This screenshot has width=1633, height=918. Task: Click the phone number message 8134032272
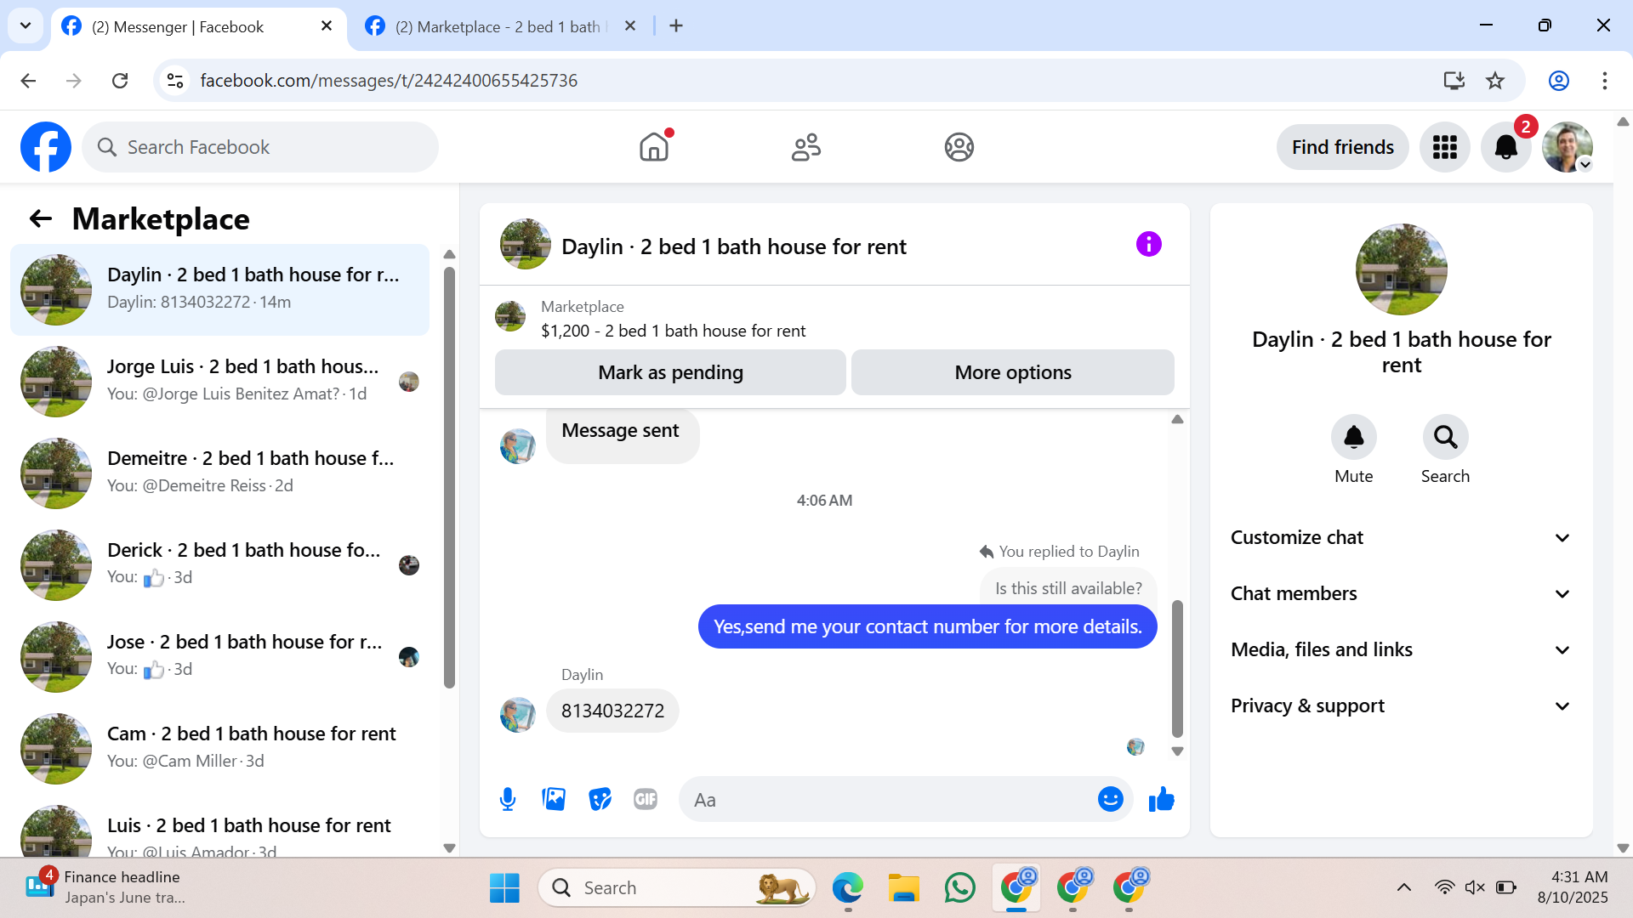coord(612,711)
